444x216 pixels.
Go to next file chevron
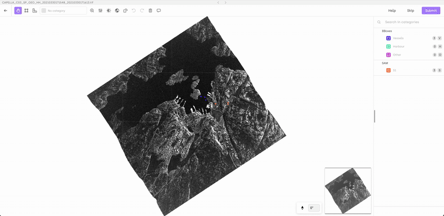pyautogui.click(x=225, y=3)
